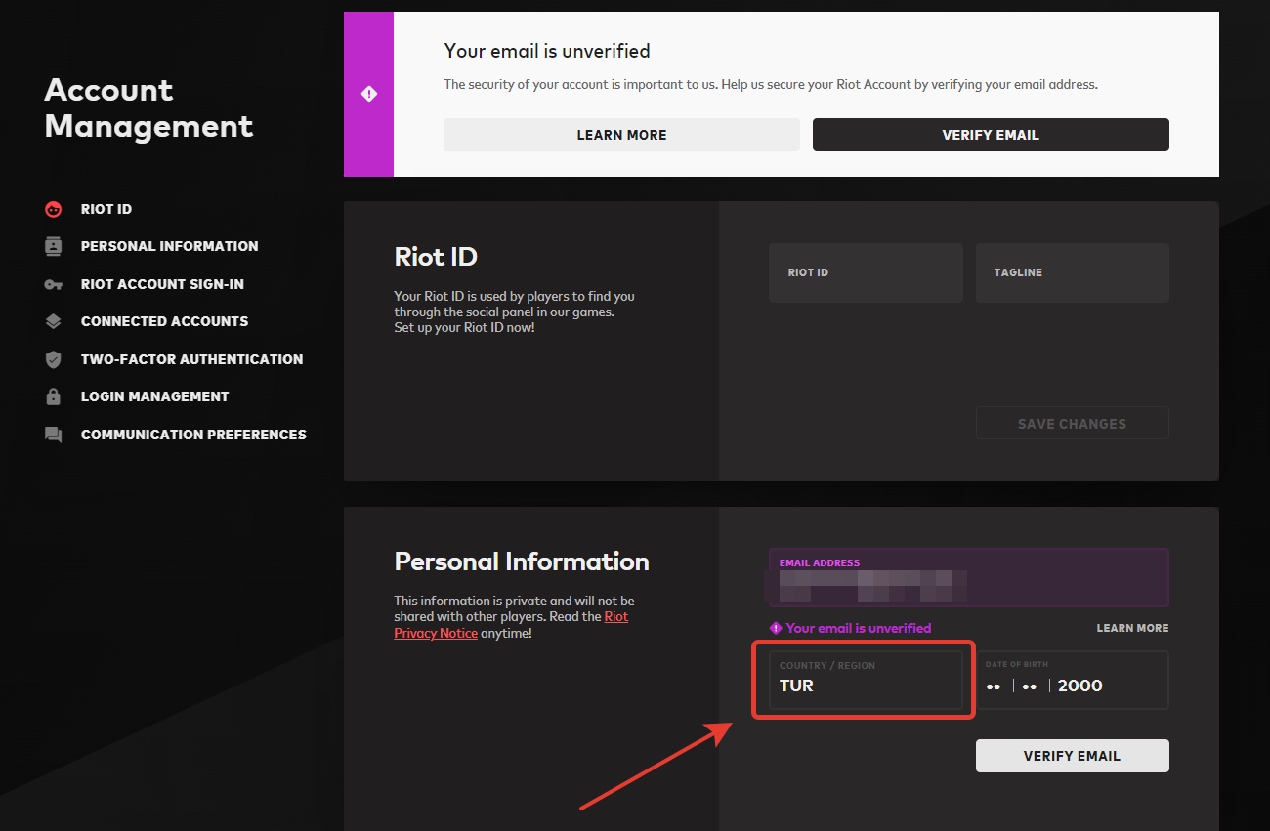Screen dimensions: 1270x831
Task: Click Verify Email under Personal Information
Action: (x=1072, y=756)
